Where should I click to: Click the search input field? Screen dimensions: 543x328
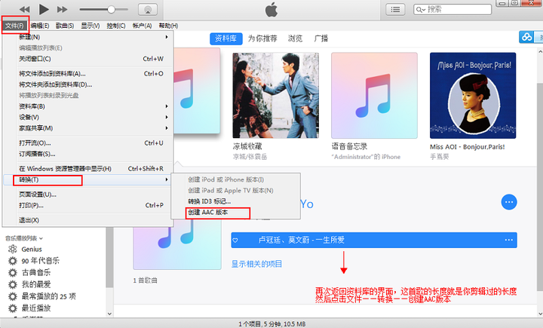tap(452, 9)
